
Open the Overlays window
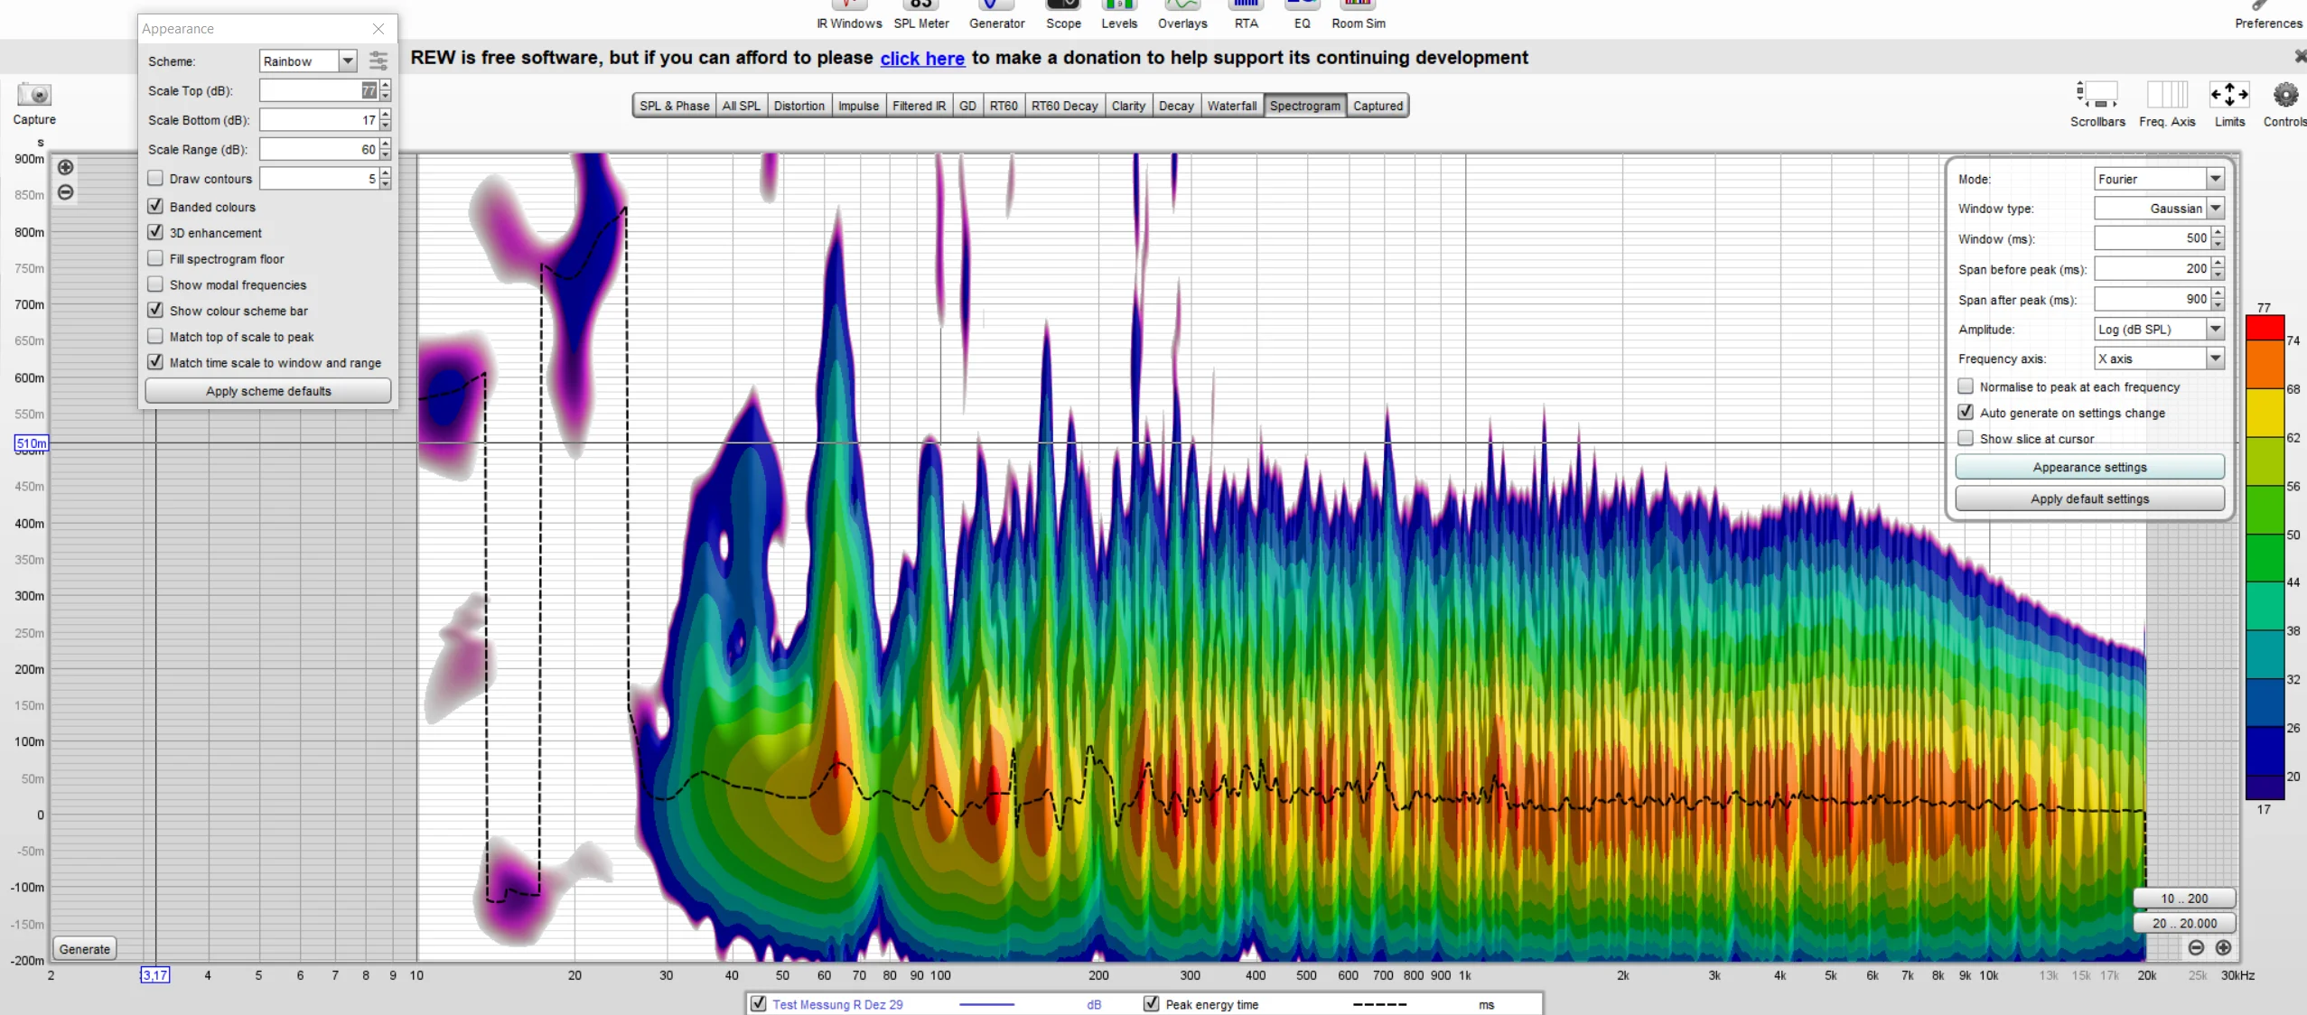click(1182, 15)
